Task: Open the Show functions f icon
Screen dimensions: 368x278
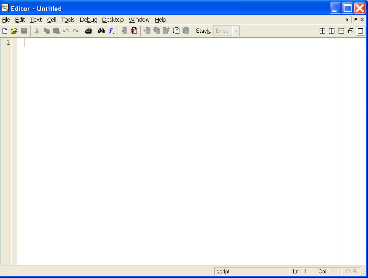Action: click(x=111, y=31)
